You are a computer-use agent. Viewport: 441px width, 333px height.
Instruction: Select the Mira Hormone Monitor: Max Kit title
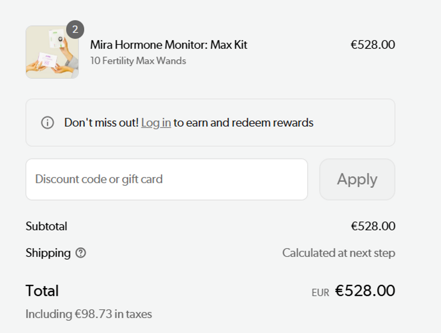[169, 45]
